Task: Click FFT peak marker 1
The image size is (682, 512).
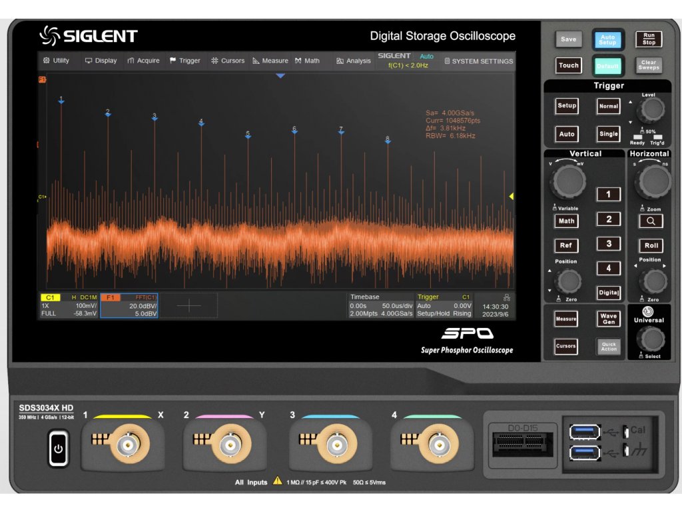Action: [x=61, y=100]
